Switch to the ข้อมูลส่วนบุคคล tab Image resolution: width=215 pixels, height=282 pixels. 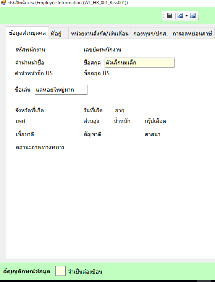click(27, 33)
